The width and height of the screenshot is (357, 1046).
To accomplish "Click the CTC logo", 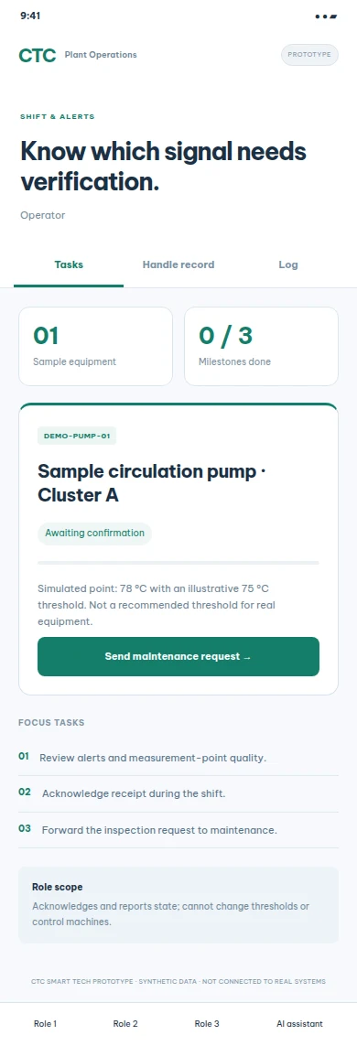I will pos(38,56).
